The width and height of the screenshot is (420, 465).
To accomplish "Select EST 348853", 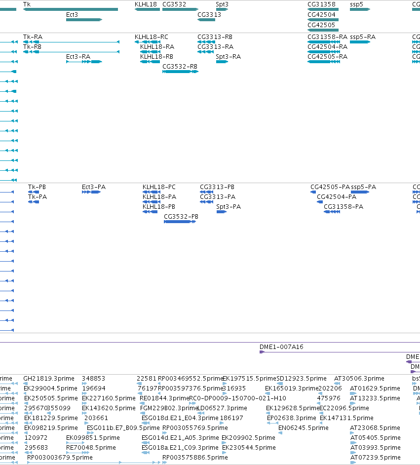I will [84, 384].
